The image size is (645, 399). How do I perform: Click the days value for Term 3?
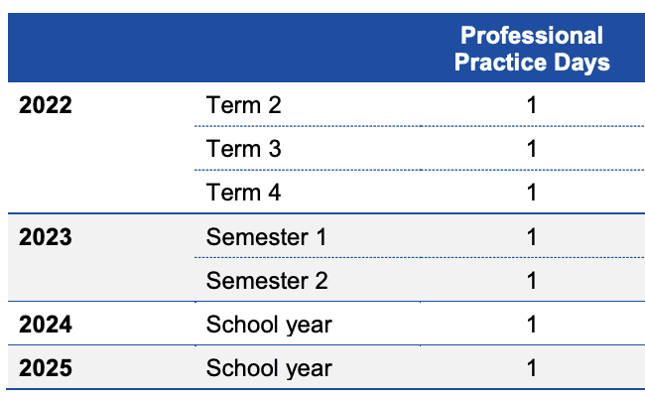532,150
